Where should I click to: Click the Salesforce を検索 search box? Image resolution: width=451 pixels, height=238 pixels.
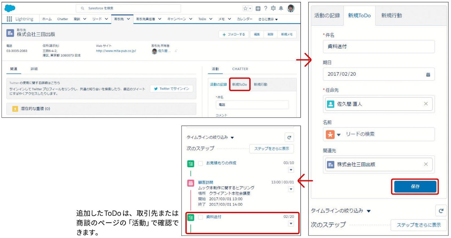(128, 8)
